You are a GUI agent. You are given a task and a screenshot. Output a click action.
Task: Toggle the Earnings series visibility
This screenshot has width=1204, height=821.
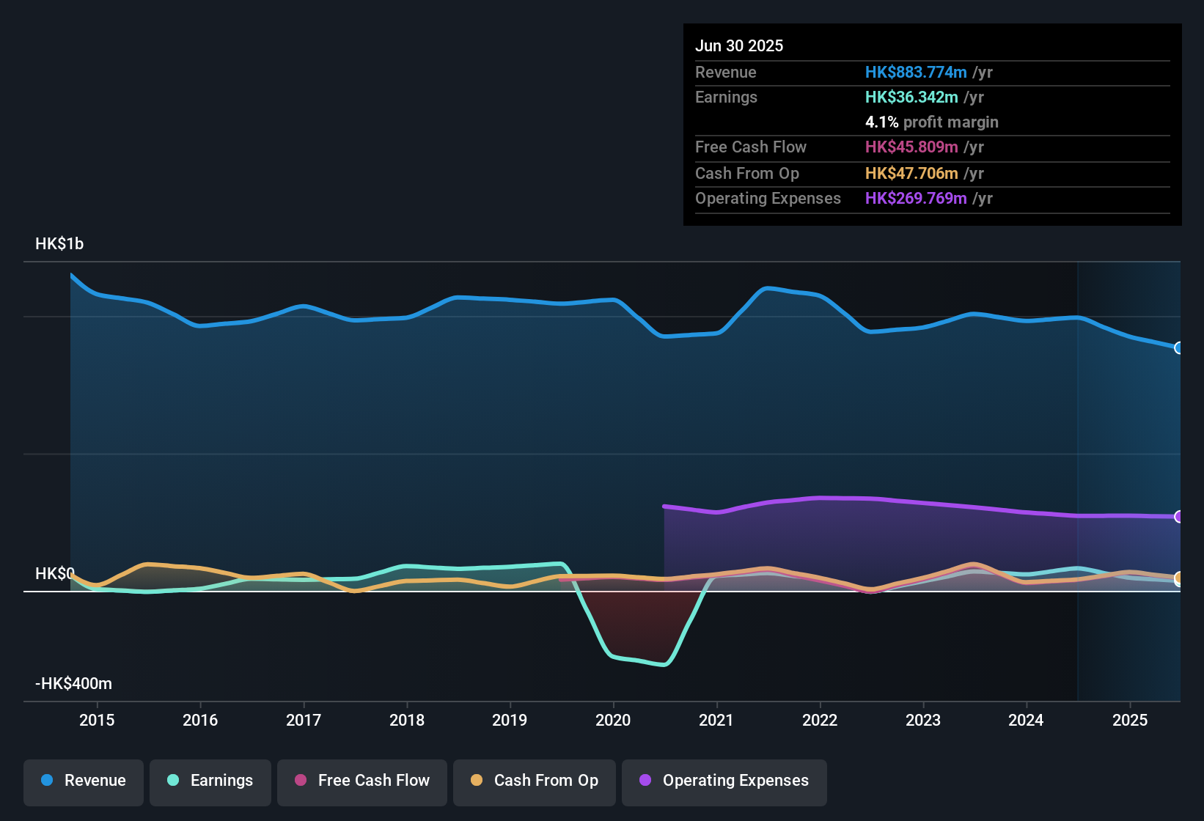point(210,781)
